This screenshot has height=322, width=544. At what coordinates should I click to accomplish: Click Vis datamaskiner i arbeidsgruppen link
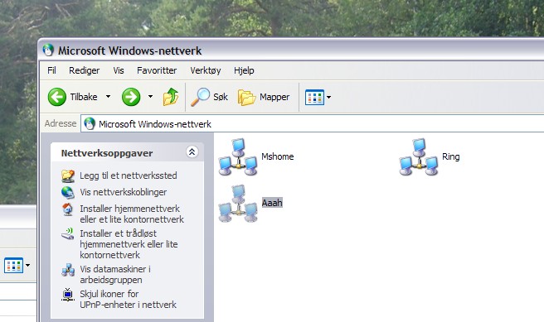point(115,274)
